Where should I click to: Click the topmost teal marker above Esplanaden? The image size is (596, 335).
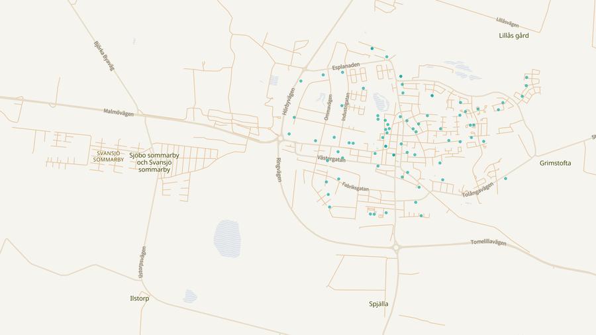(372, 48)
